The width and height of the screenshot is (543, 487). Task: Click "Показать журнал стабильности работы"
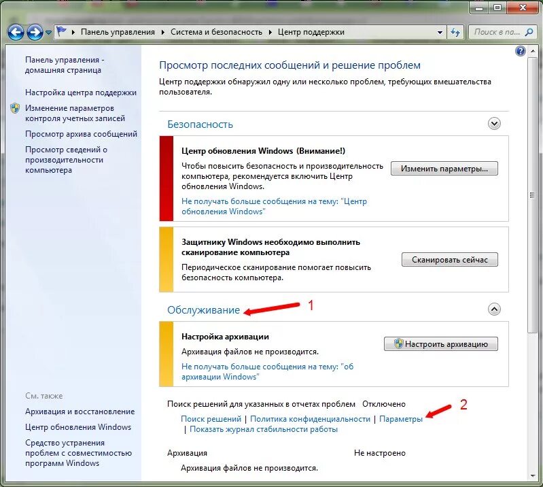[x=264, y=429]
